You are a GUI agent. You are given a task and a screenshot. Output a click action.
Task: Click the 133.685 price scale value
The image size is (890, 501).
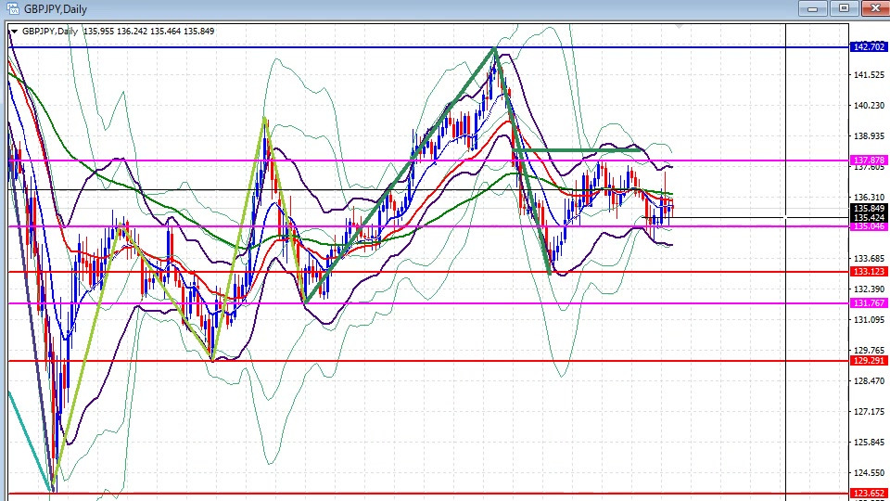point(869,259)
